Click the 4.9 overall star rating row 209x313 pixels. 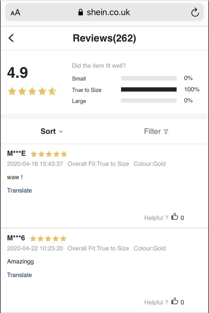(32, 91)
